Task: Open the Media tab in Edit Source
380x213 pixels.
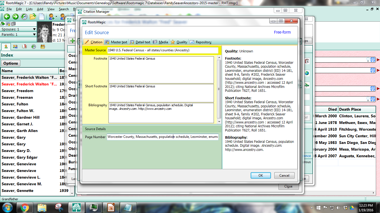Action: 161,42
